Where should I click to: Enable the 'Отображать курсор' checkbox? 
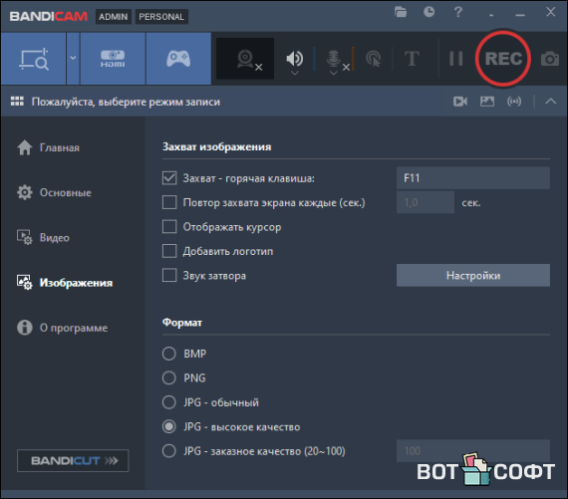[169, 227]
